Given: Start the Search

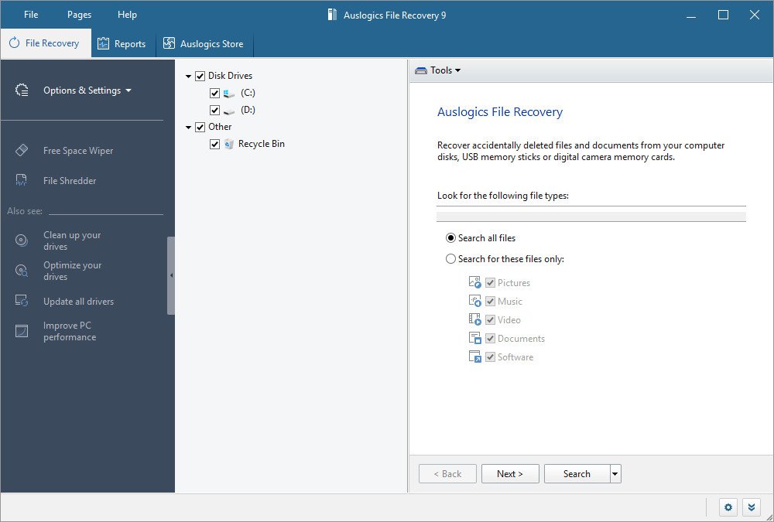Looking at the screenshot, I should click(577, 473).
